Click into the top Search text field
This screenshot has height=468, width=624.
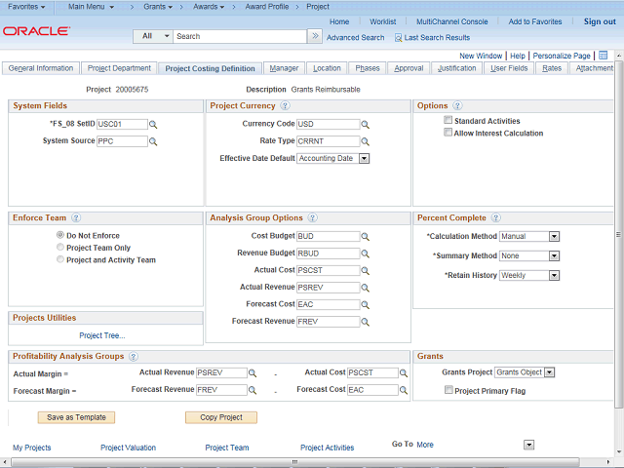pyautogui.click(x=239, y=36)
